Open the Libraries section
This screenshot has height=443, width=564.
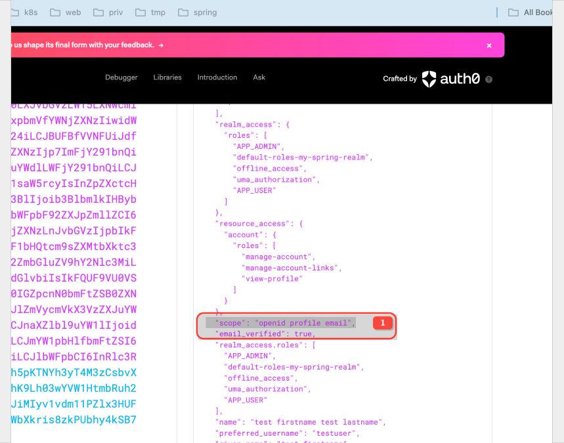click(x=167, y=77)
